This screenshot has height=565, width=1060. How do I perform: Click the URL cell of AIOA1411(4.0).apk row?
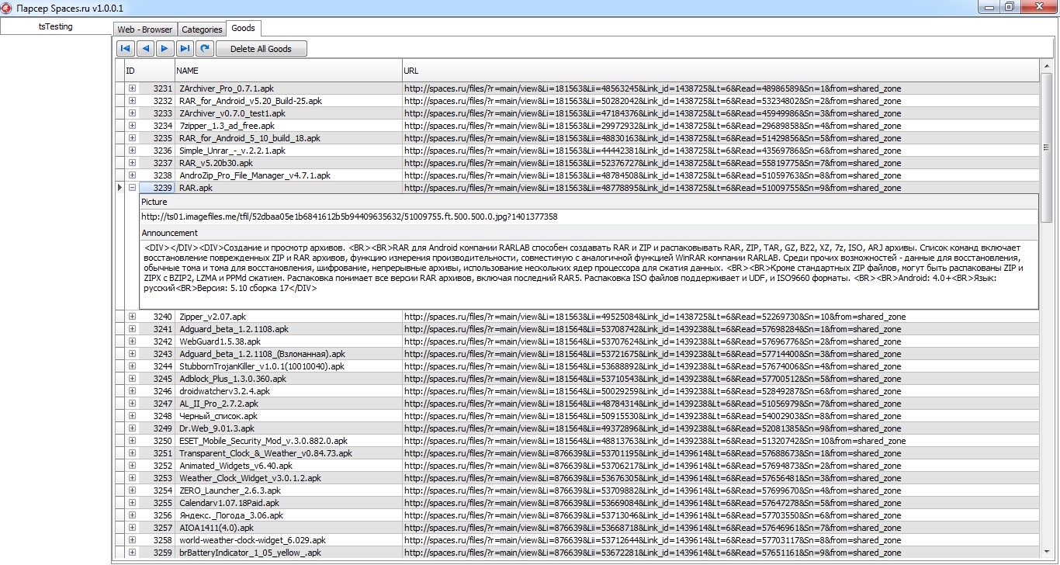pyautogui.click(x=720, y=528)
